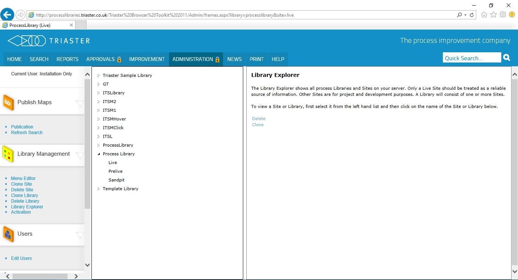Collapse the Process Library tree node
Screen dimensions: 518x280
99,154
